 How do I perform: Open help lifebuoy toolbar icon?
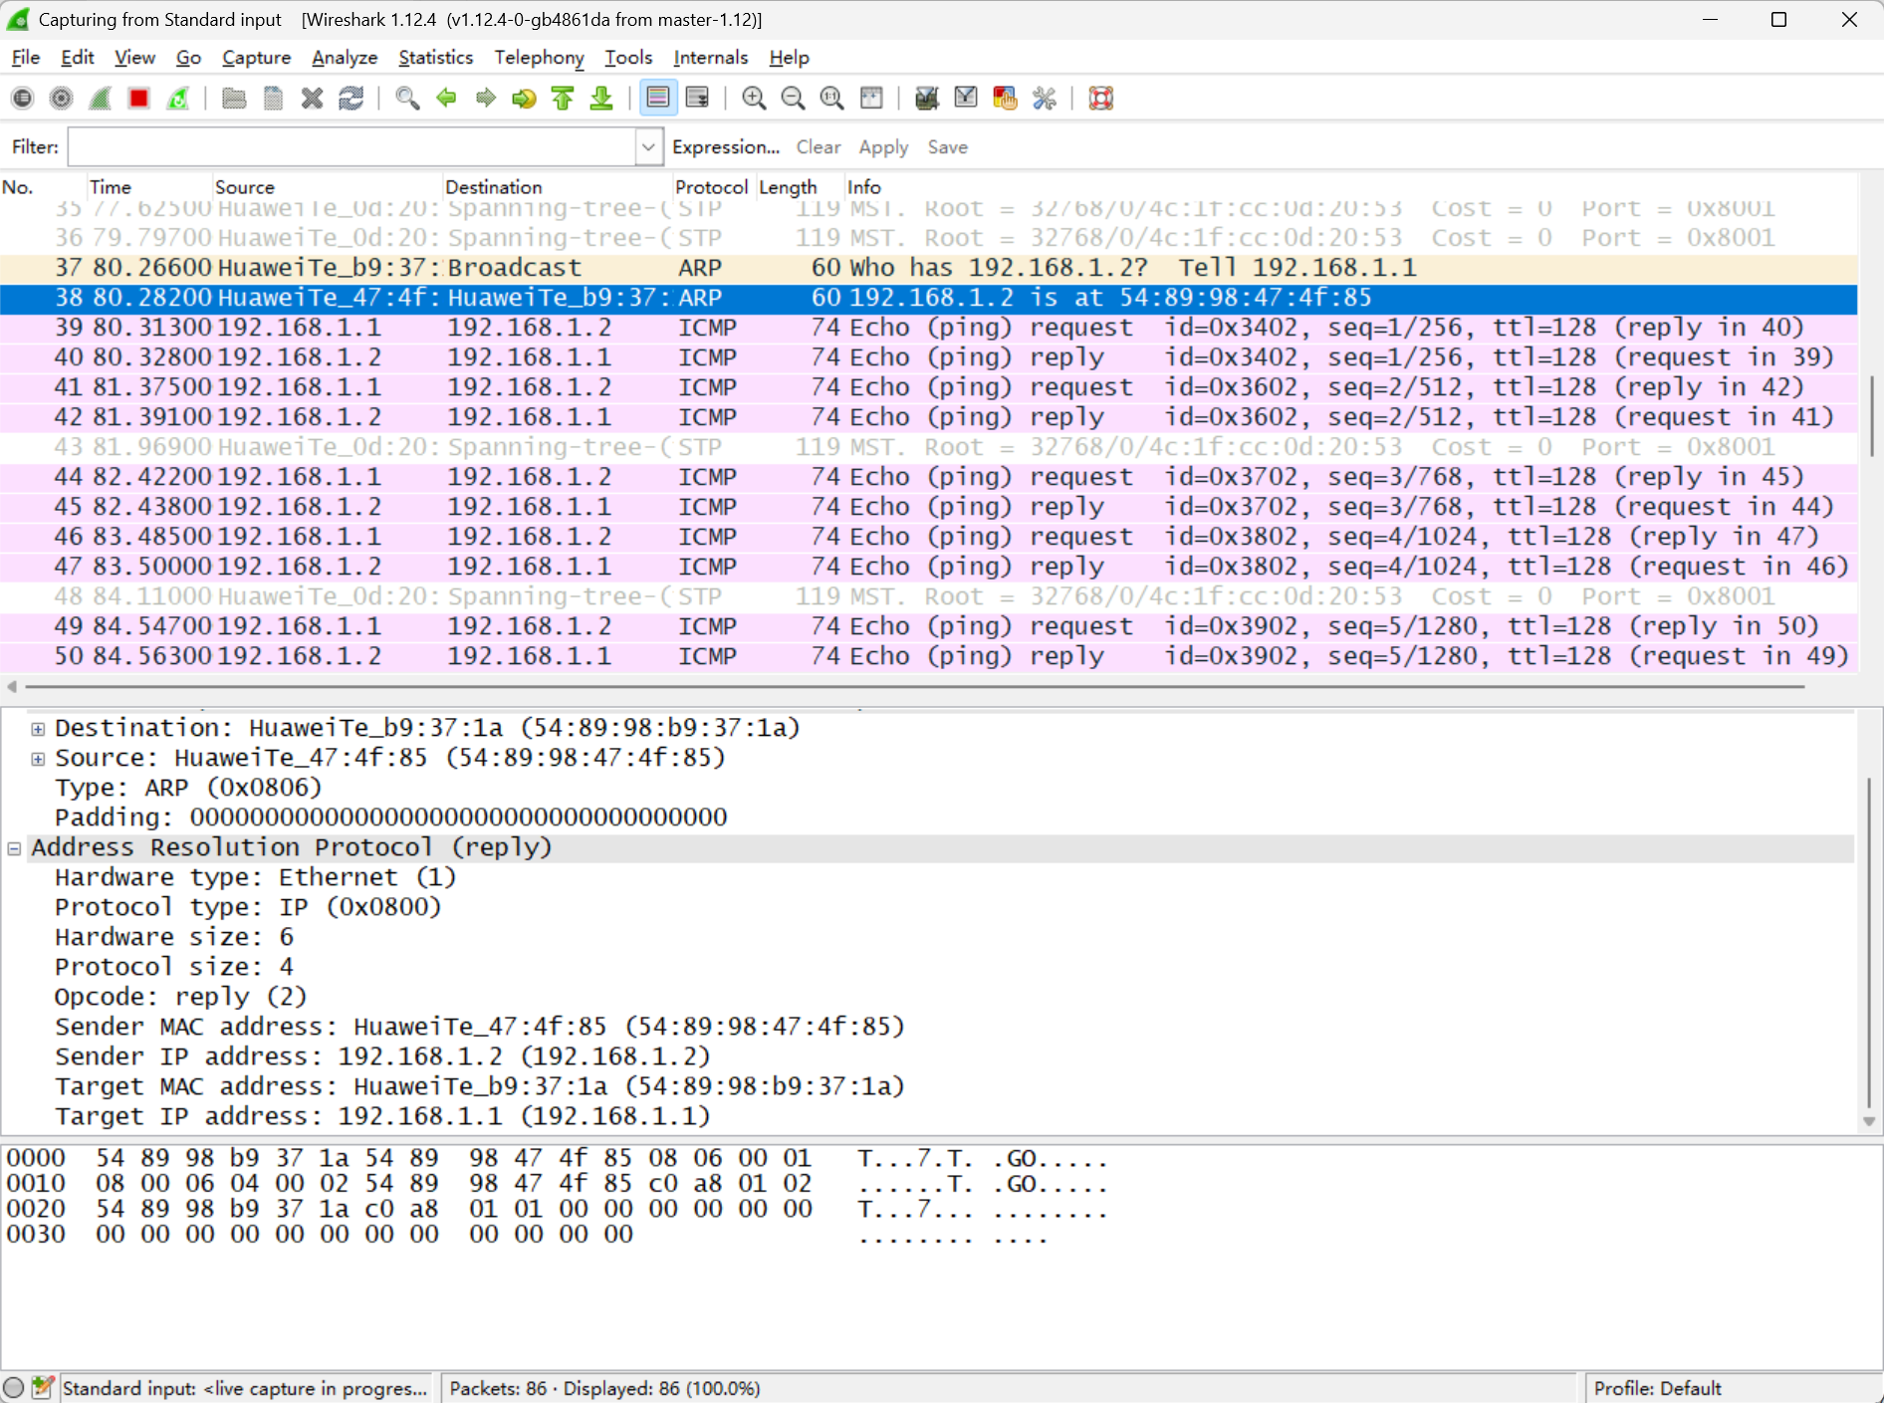click(1100, 98)
